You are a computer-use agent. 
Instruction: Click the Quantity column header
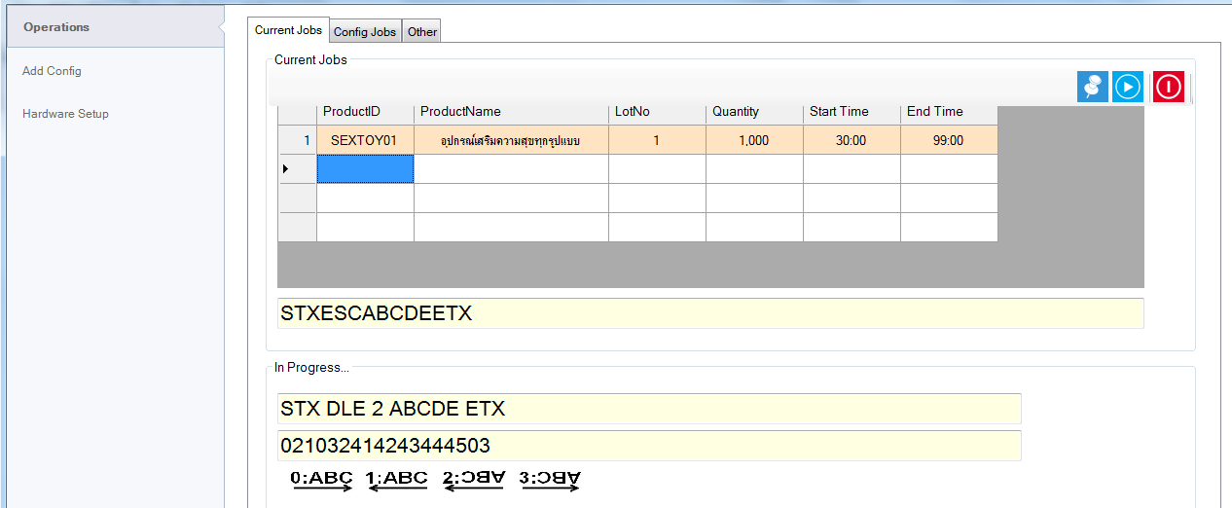point(754,112)
